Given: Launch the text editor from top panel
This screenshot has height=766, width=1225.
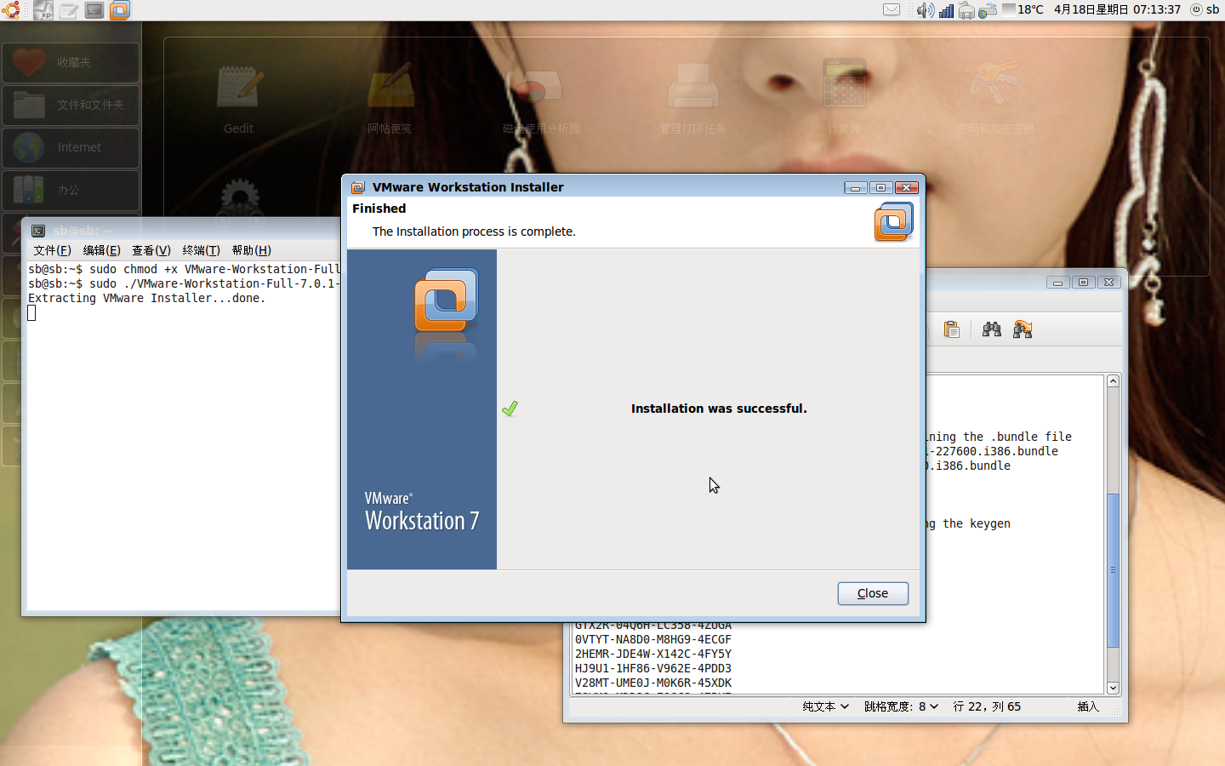Looking at the screenshot, I should (x=69, y=10).
